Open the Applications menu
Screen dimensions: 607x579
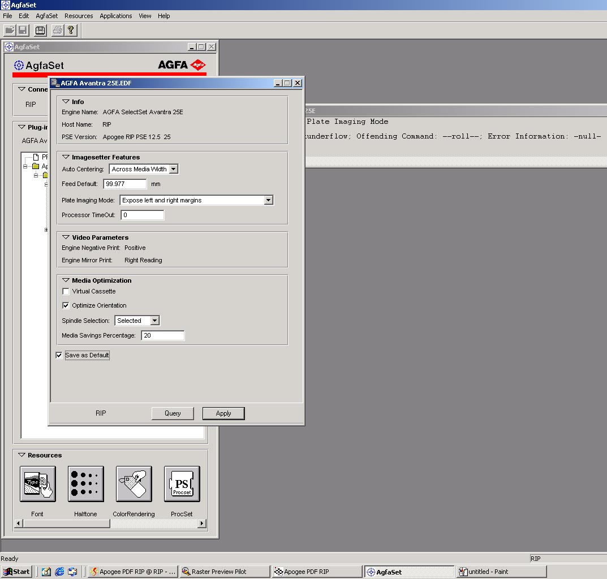pyautogui.click(x=116, y=16)
